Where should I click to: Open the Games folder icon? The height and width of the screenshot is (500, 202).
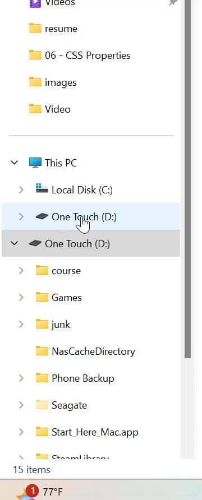point(42,297)
